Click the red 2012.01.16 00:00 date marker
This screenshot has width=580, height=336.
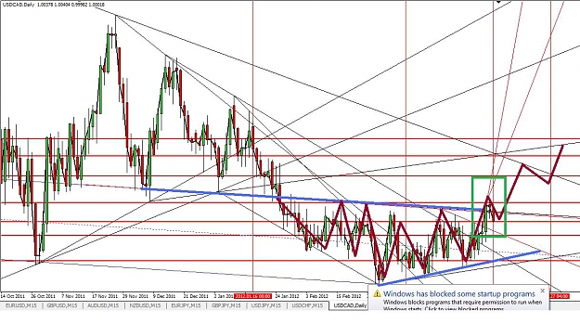(253, 296)
